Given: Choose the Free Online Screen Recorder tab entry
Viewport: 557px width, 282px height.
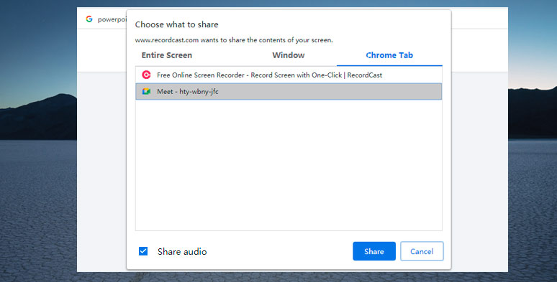Looking at the screenshot, I should coord(289,75).
